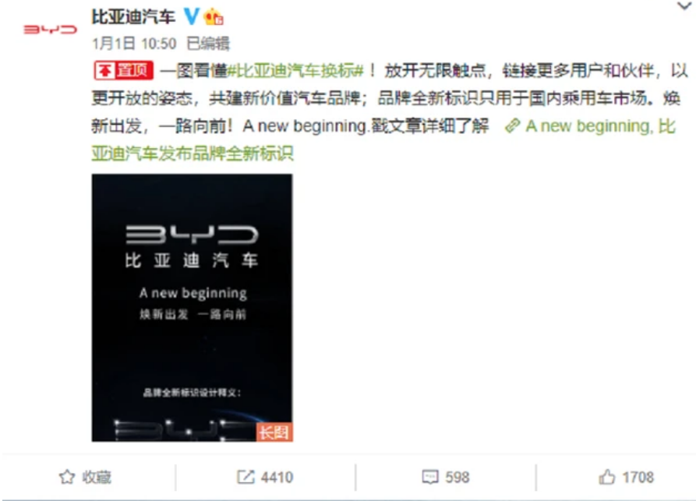The width and height of the screenshot is (696, 501).
Task: Toggle the thumbs-up like with 1708
Action: [x=626, y=477]
